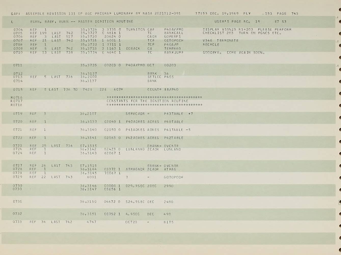Click the 'P63TABLE +7' operand
Screen dimensions: 341x255
179,114
